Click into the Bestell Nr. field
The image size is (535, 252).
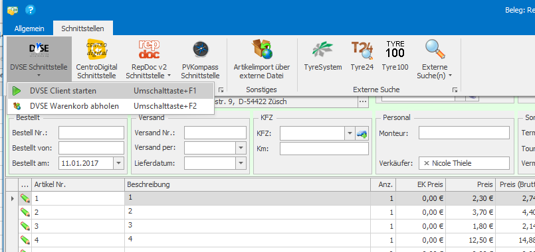click(91, 133)
